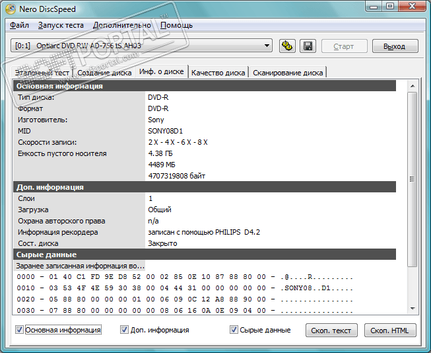This screenshot has width=431, height=353.
Task: Click the Nero DiscSpeed title bar icon
Action: pyautogui.click(x=11, y=9)
